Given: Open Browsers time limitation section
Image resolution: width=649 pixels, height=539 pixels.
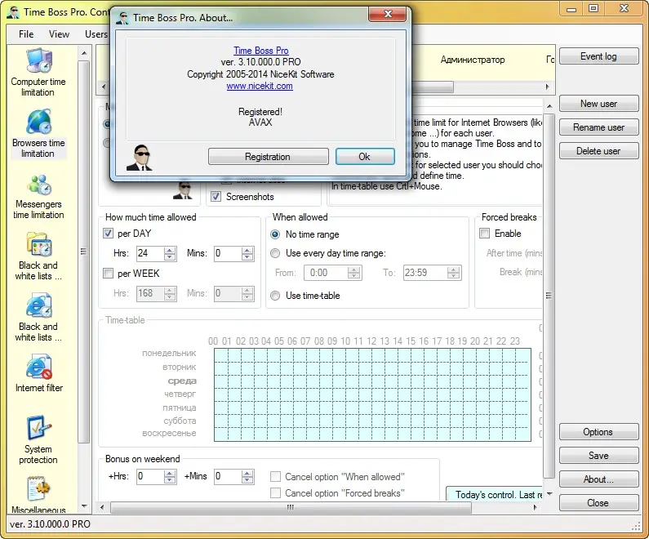Looking at the screenshot, I should point(38,134).
